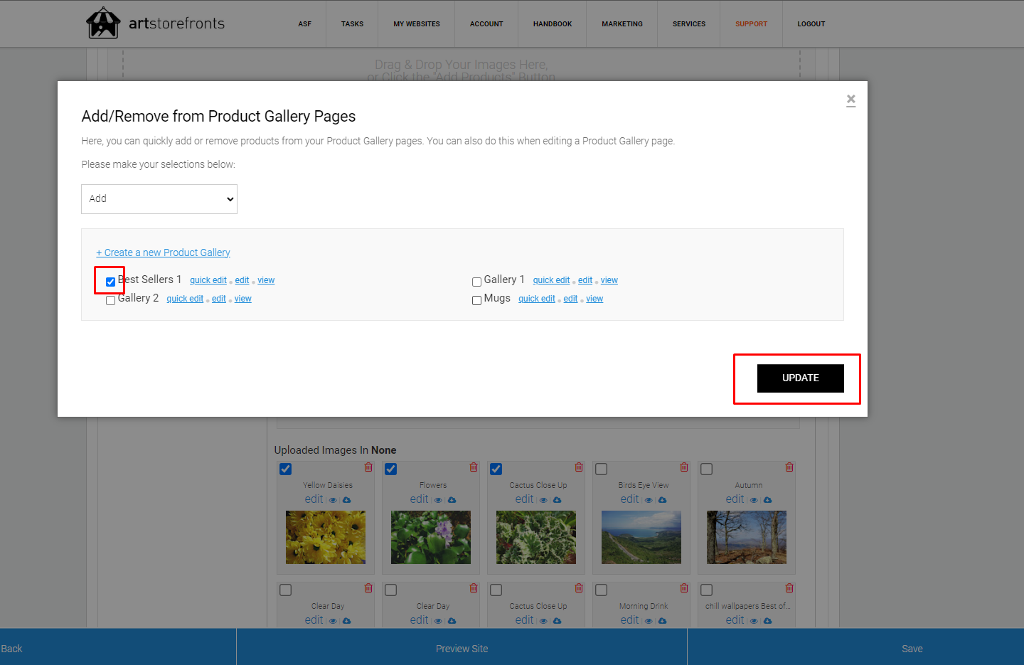Open the Support menu item
This screenshot has height=665, width=1024.
click(751, 24)
